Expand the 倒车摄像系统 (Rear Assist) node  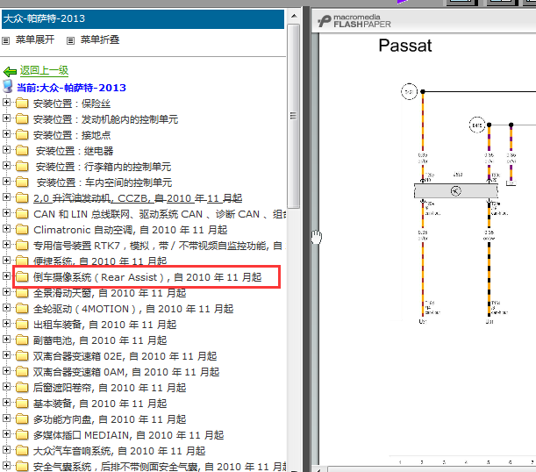[6, 275]
